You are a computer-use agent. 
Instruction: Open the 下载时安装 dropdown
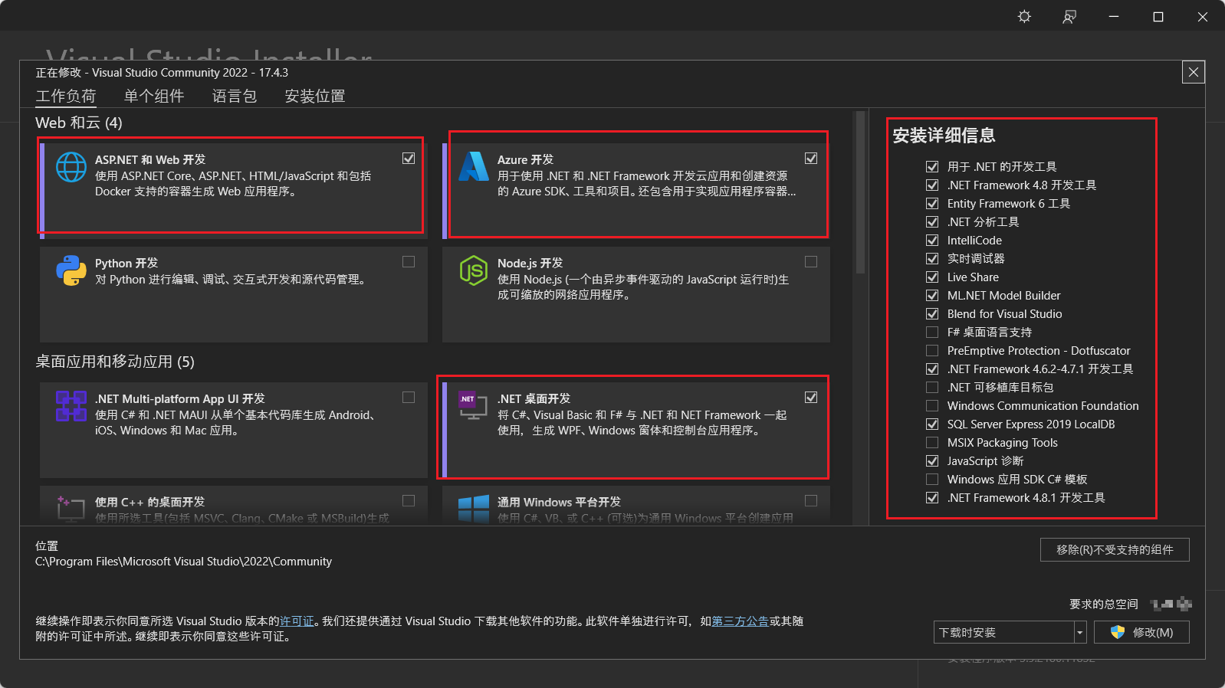tap(1010, 632)
